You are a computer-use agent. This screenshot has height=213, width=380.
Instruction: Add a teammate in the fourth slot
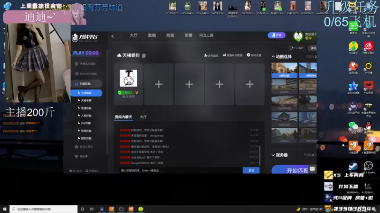(219, 84)
